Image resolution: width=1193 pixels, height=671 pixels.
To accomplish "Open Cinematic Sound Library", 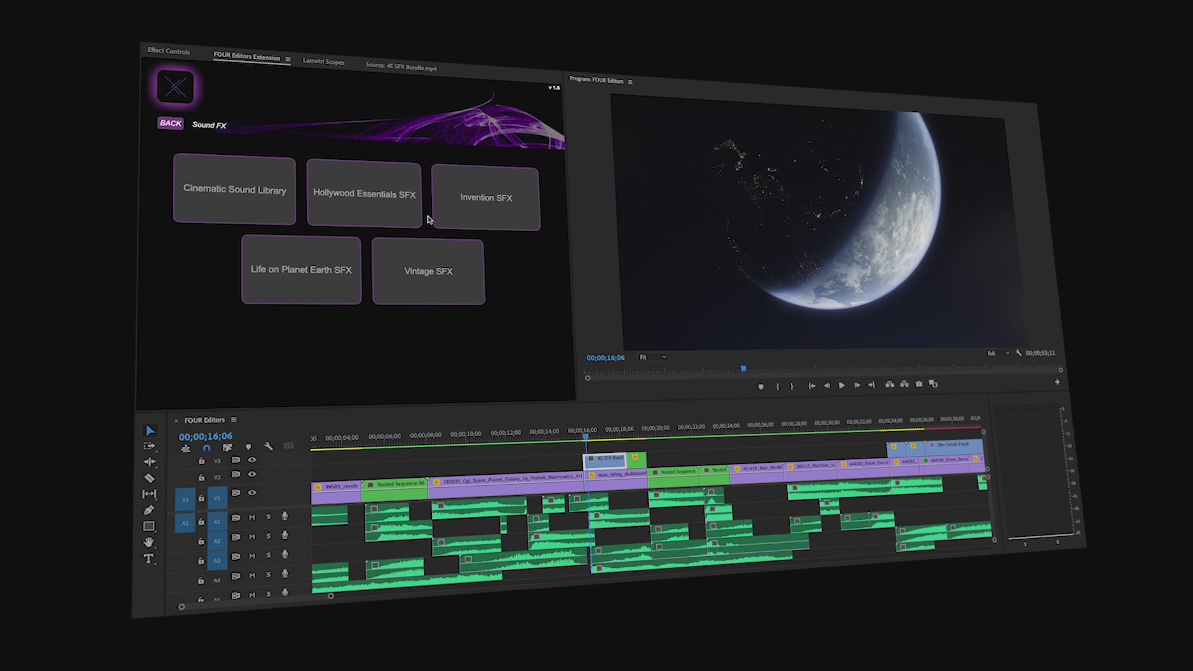I will (234, 189).
